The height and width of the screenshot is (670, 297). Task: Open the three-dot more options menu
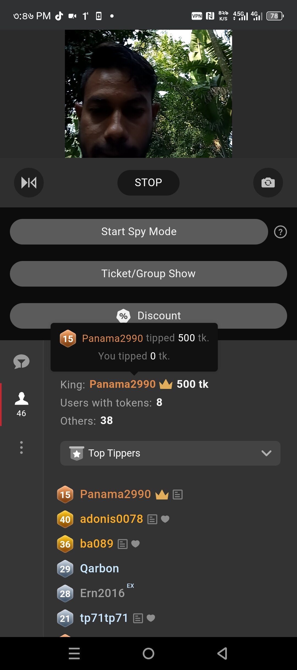(x=21, y=447)
